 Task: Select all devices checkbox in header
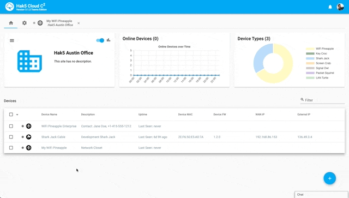[x=11, y=115]
